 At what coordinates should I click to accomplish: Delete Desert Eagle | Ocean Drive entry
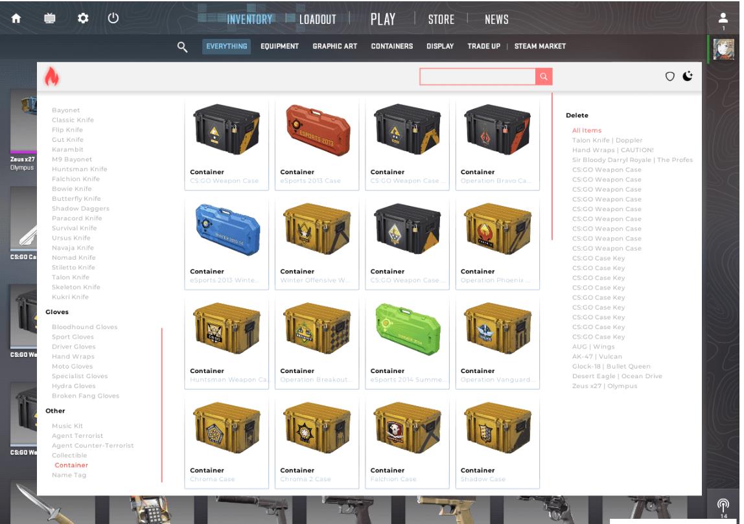coord(617,376)
